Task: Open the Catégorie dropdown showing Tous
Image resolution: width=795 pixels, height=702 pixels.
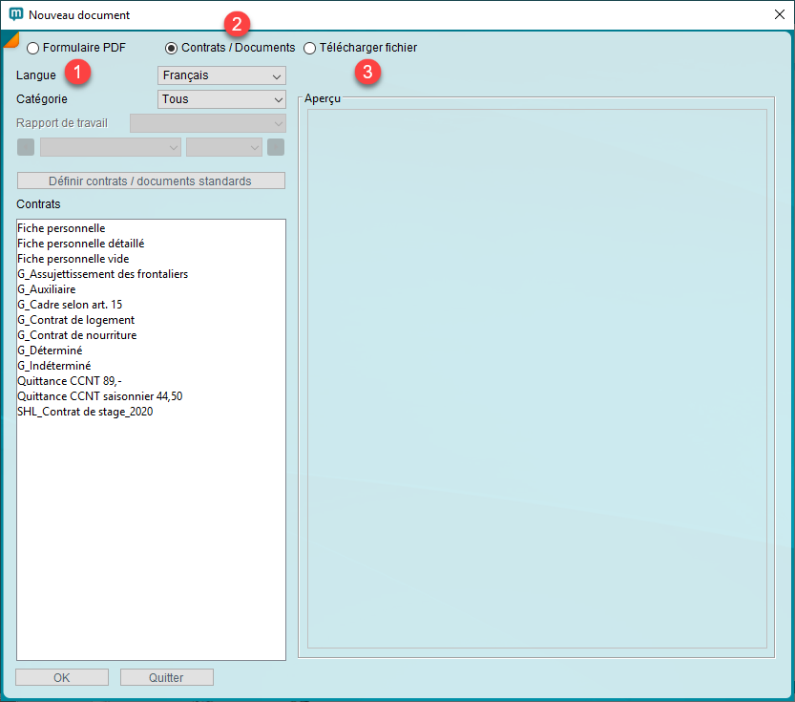Action: point(221,99)
